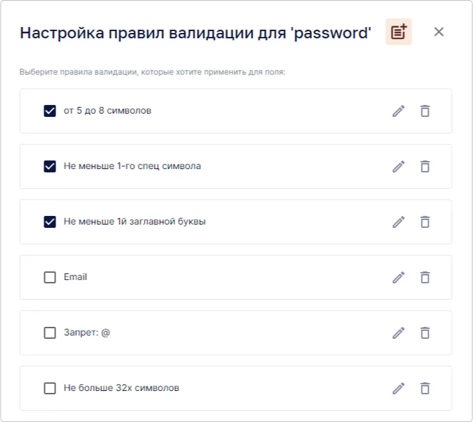Edit the 'Не меньше 1й заглавной буквы' rule

coord(398,222)
